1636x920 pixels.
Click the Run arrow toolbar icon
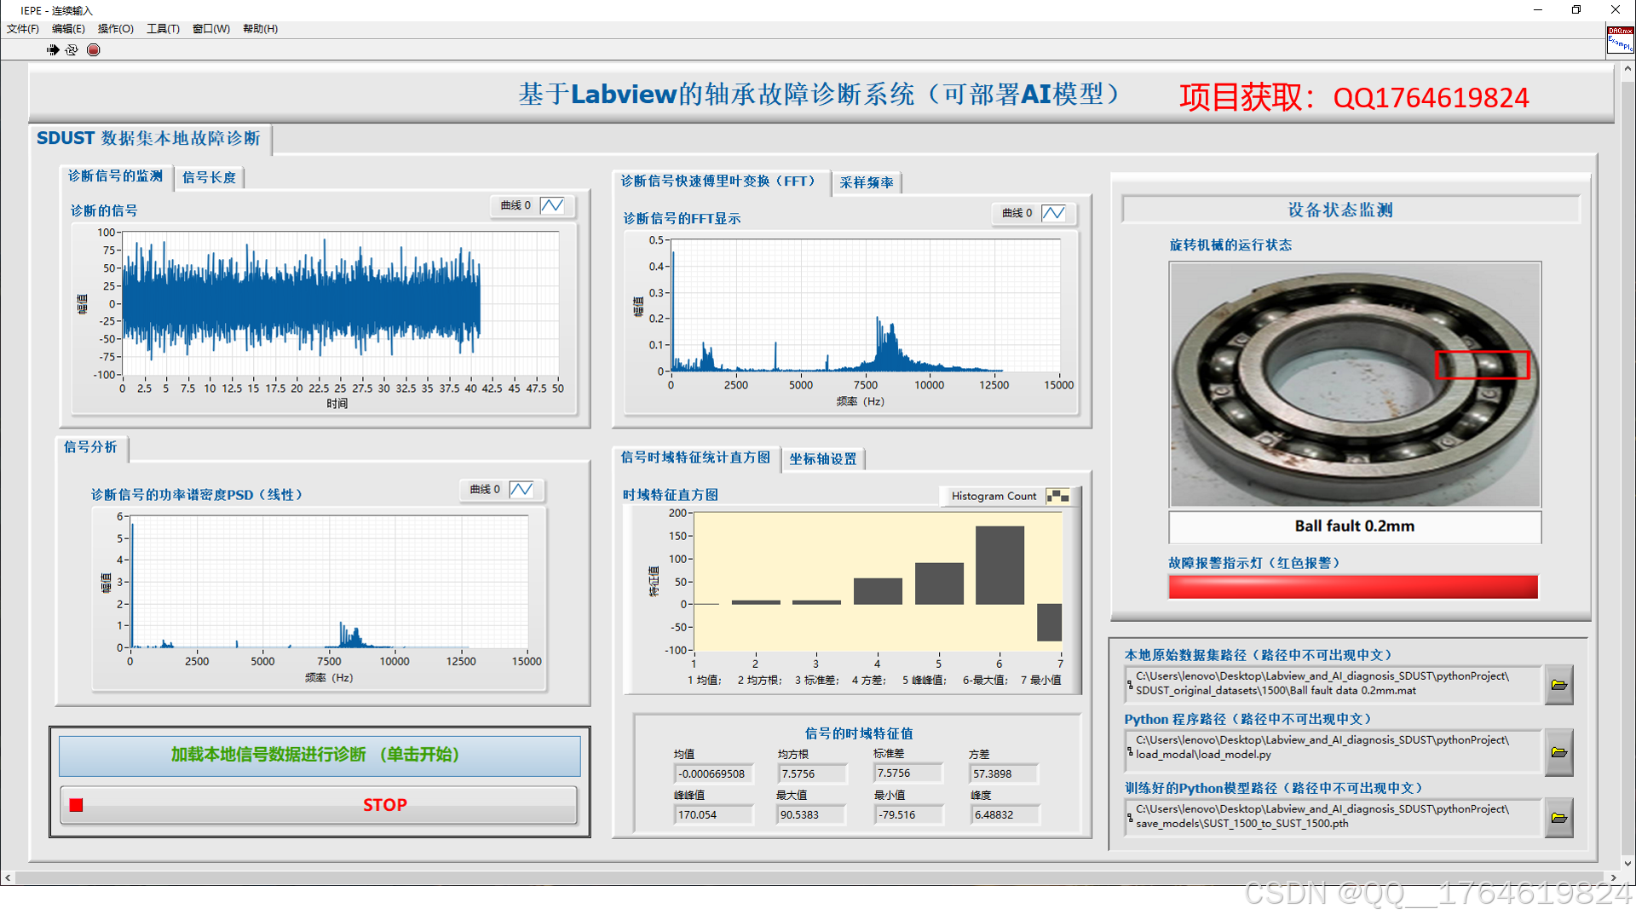click(53, 50)
